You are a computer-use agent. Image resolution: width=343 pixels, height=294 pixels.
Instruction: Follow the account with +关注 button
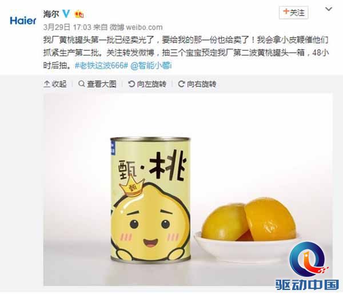pos(294,13)
